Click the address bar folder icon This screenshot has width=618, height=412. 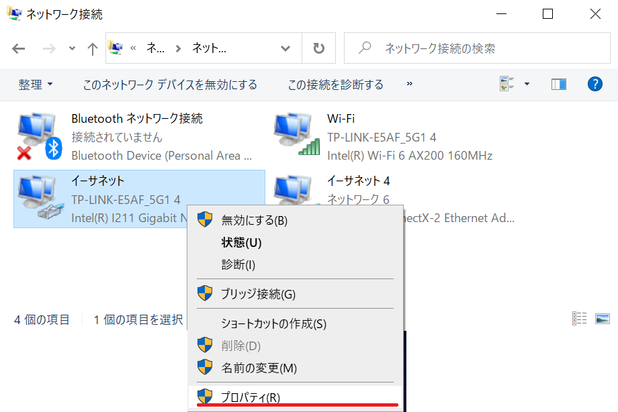(x=115, y=48)
